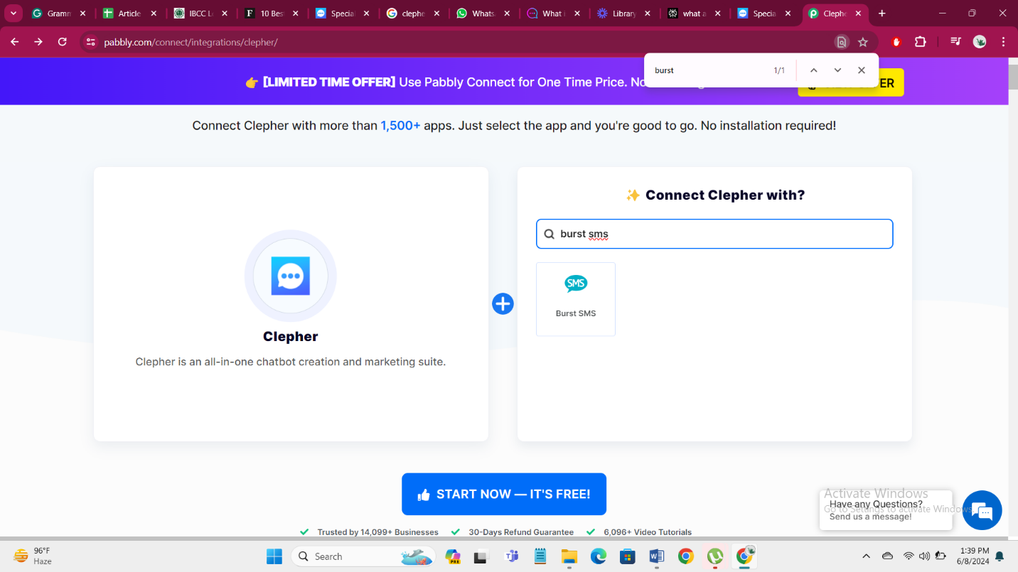Click the LIMITED TIME OFFER banner text
Viewport: 1018px width, 572px height.
(329, 82)
